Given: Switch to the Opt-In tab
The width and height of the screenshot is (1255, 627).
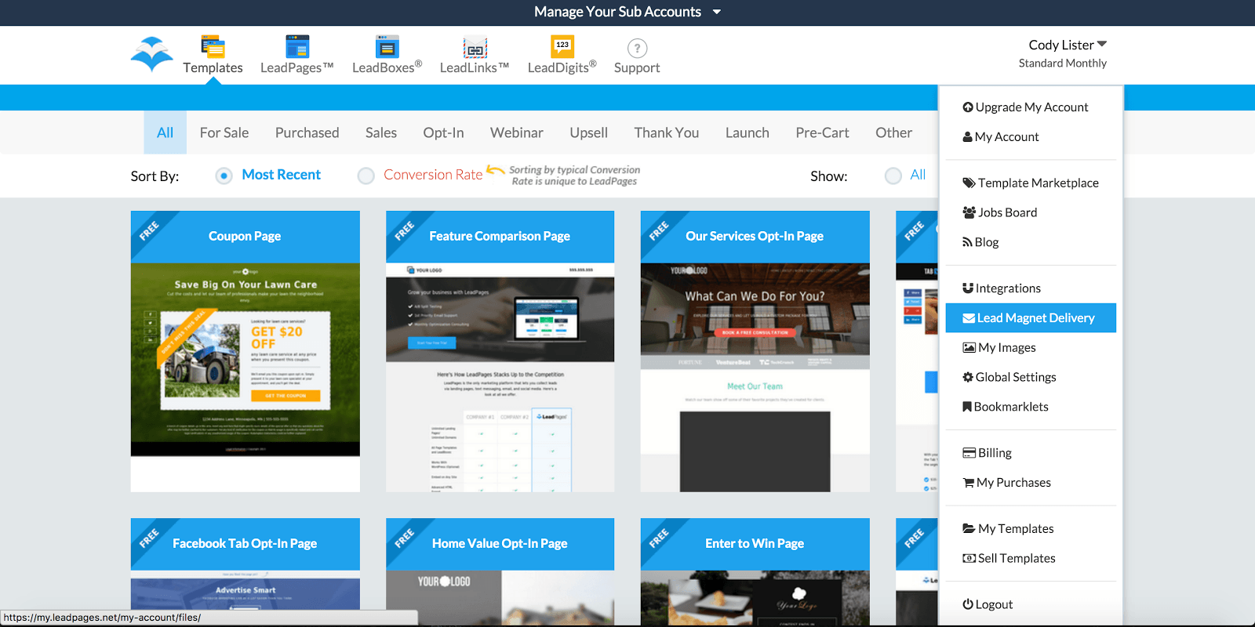Looking at the screenshot, I should pyautogui.click(x=443, y=132).
